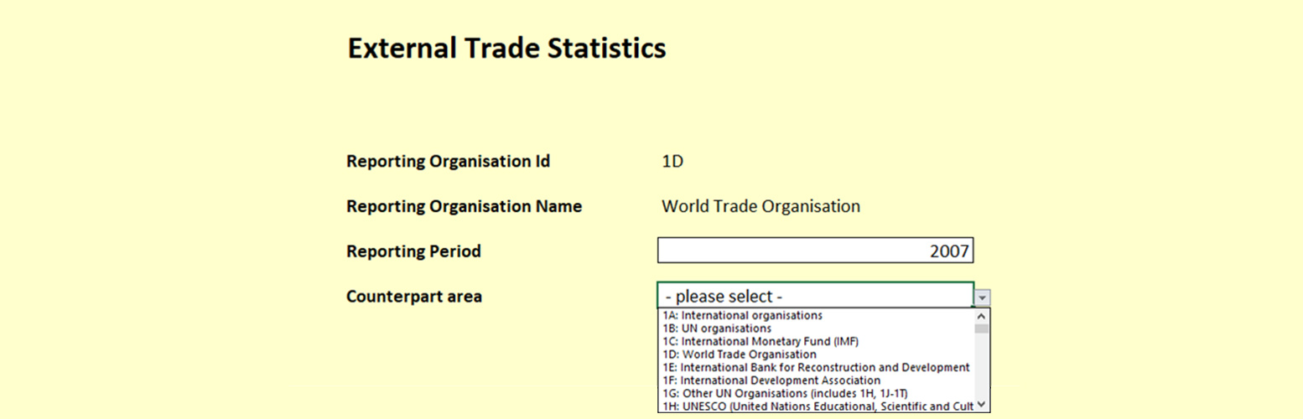Screen dimensions: 1303x419
Task: Click the Reporting Organisation Name value cell
Action: [761, 206]
